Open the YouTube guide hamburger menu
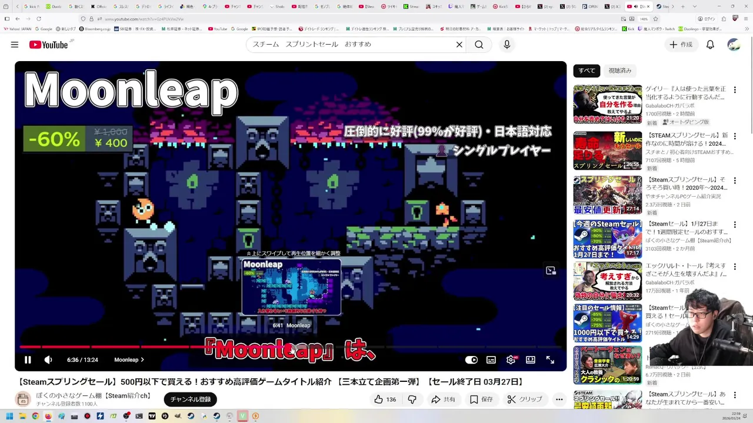 [15, 45]
